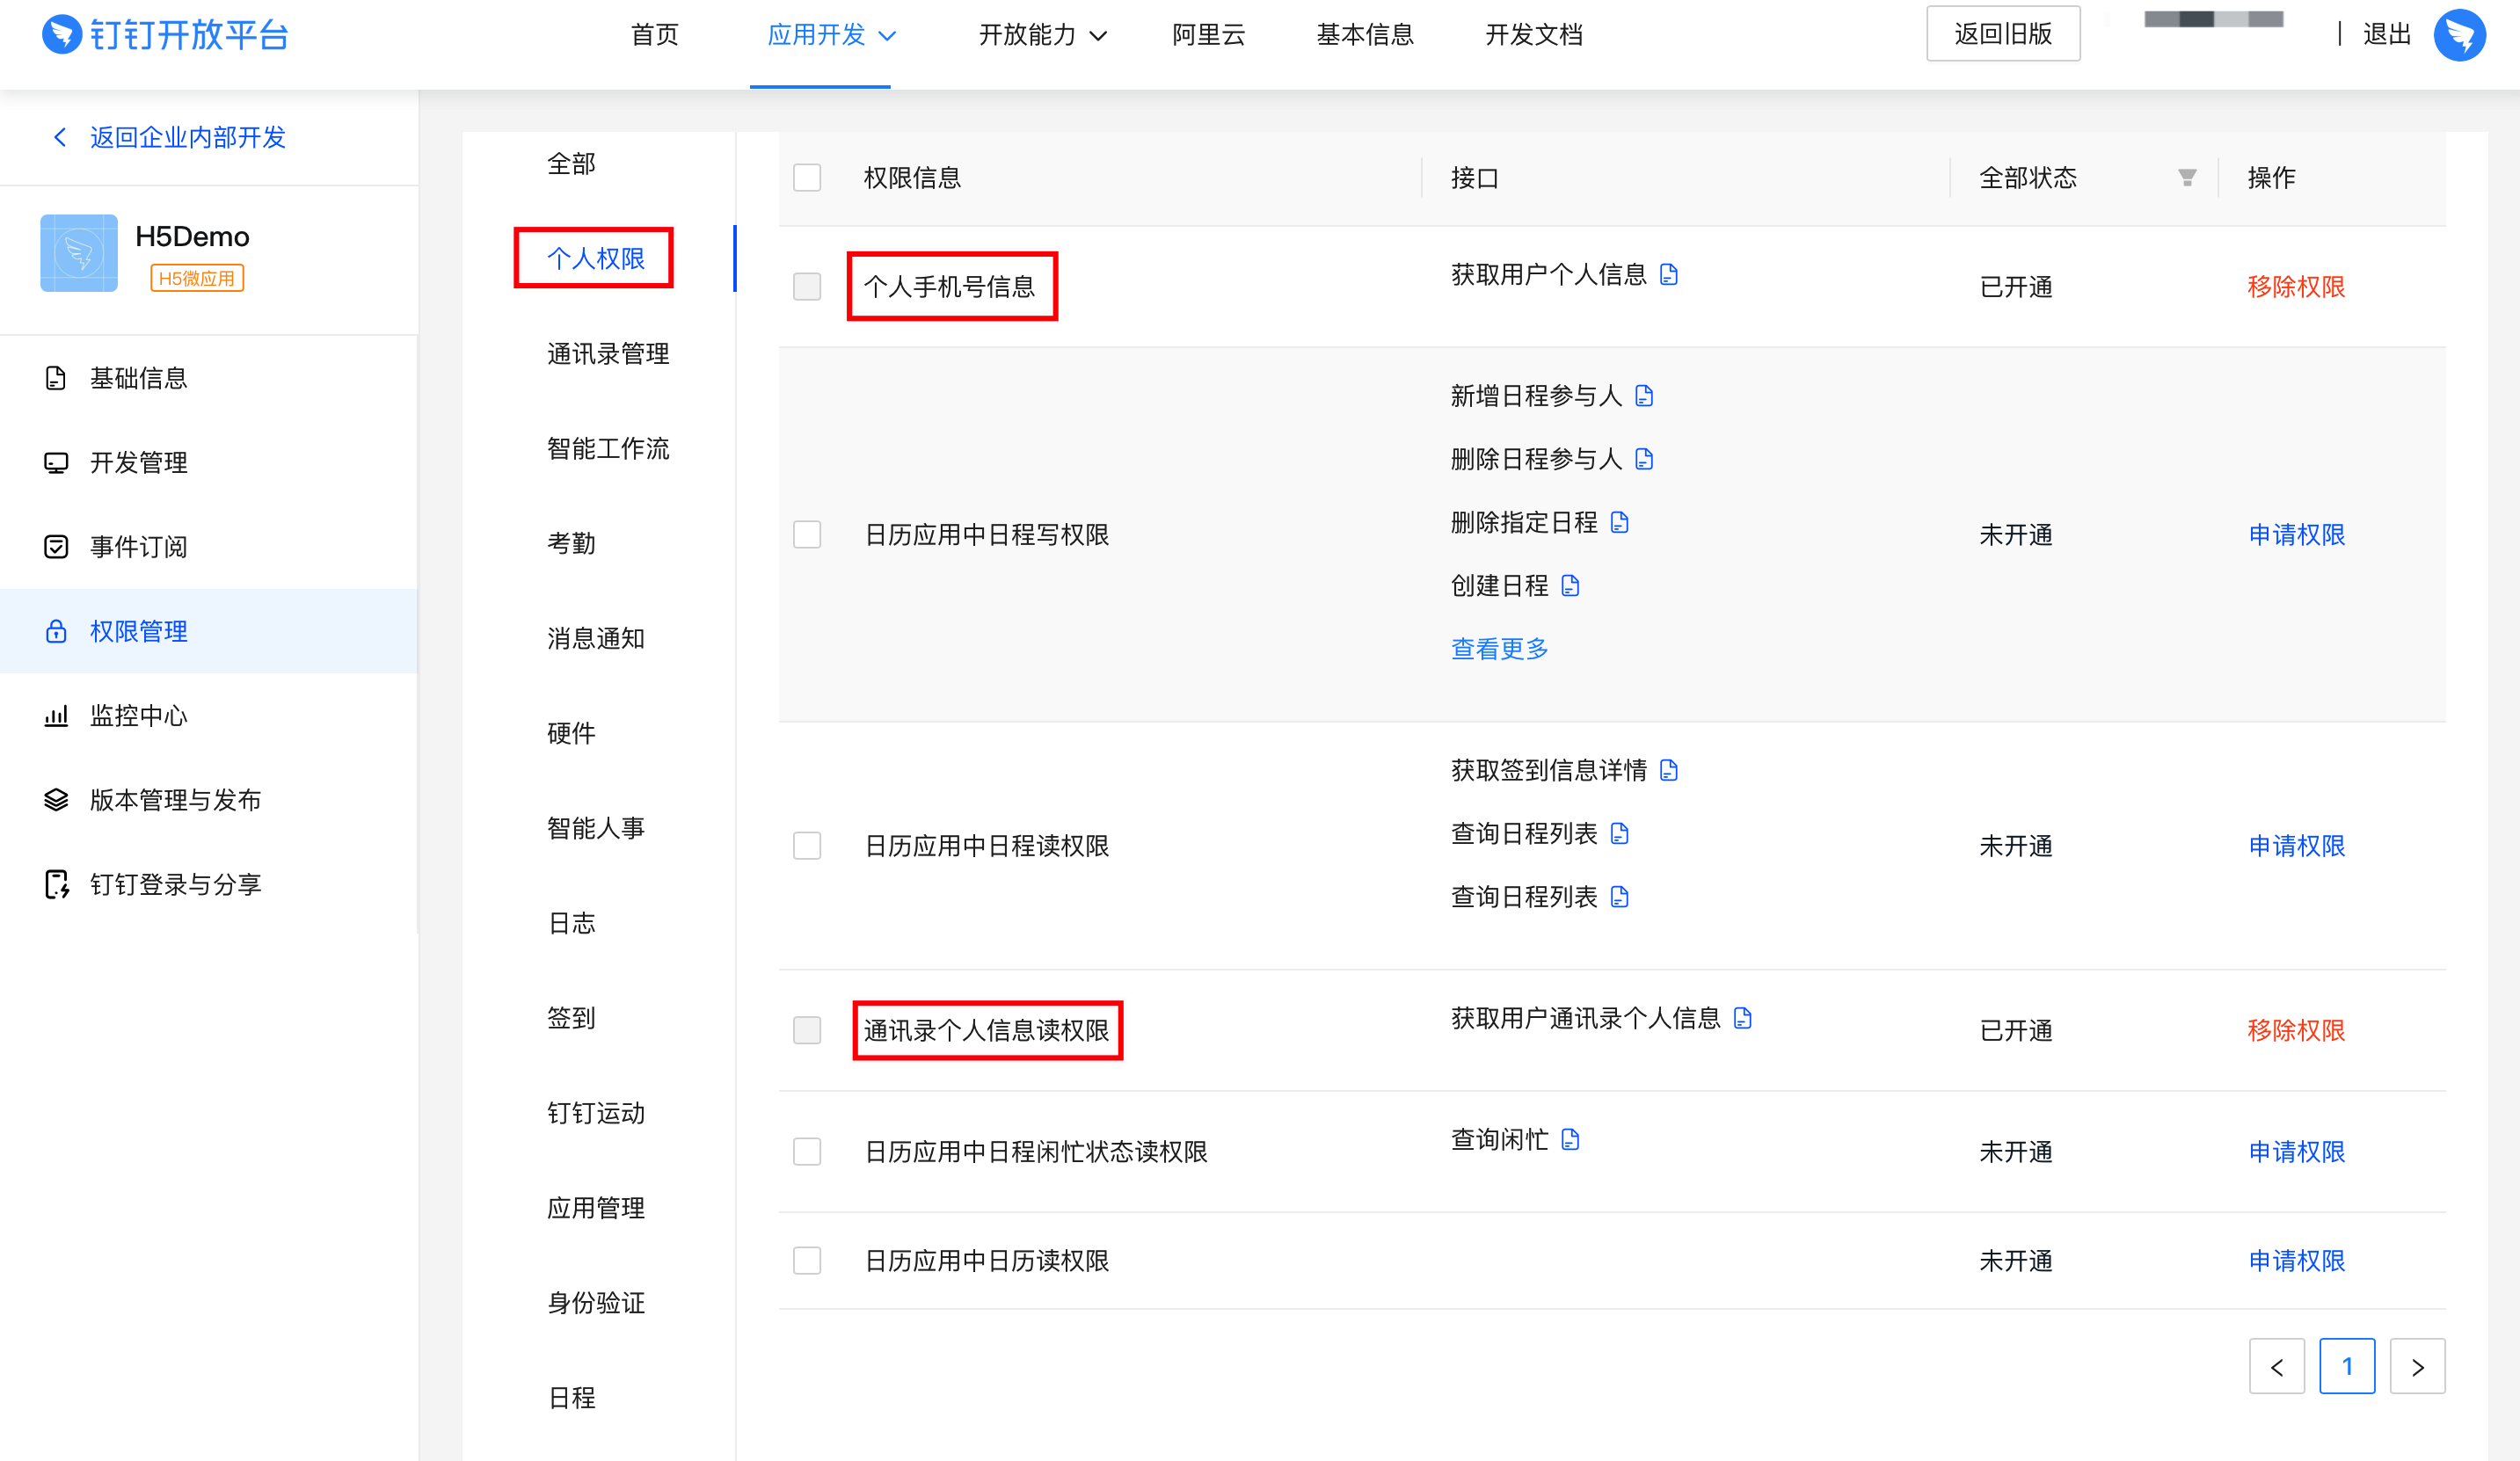Screen dimensions: 2520x1461
Task: Open doc icon next to 新增日程参与人
Action: point(1644,396)
